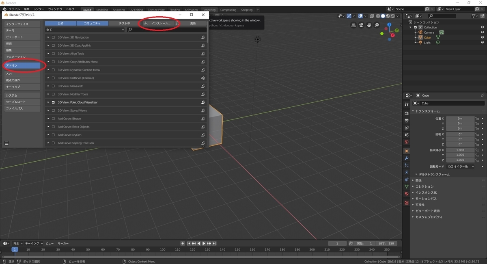Open the 編集 menu in top bar
Screen dimensions: 487x264
point(26,9)
